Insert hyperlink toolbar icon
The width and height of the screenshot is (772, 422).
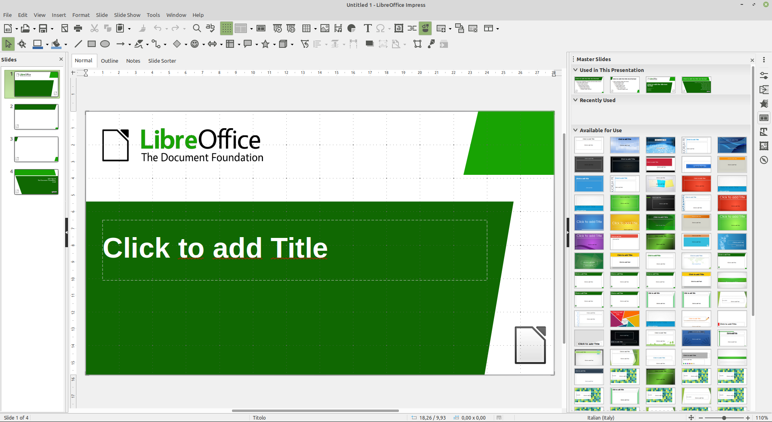pyautogui.click(x=412, y=29)
